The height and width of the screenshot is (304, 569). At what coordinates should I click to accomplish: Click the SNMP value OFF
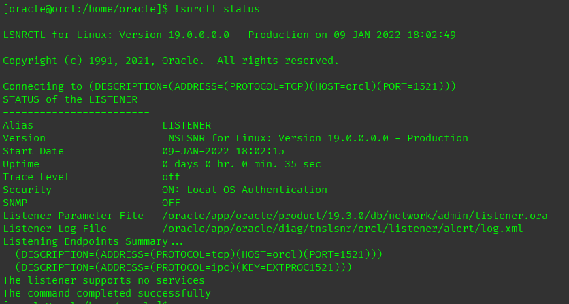point(171,203)
